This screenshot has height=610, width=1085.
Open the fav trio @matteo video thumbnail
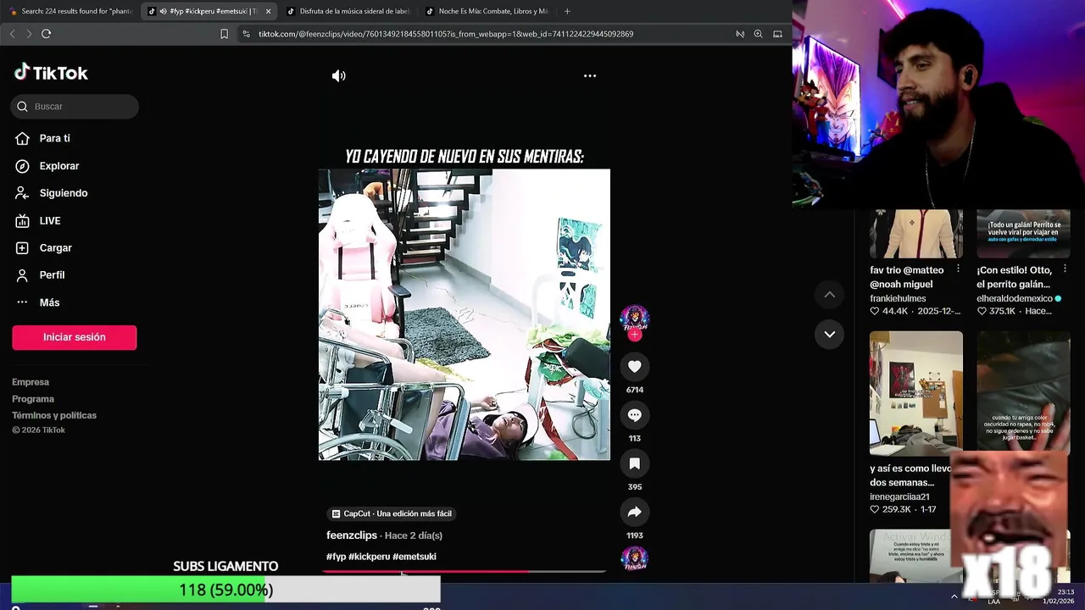pos(916,234)
